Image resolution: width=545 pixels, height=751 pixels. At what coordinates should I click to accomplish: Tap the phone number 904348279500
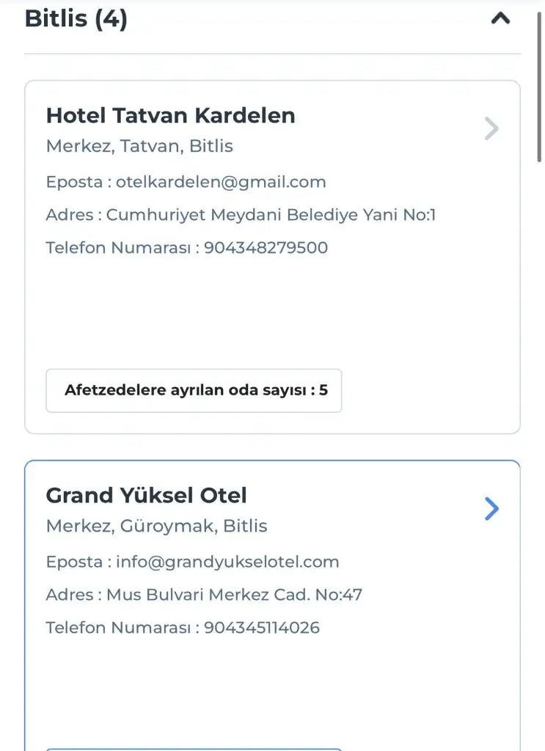tap(266, 248)
